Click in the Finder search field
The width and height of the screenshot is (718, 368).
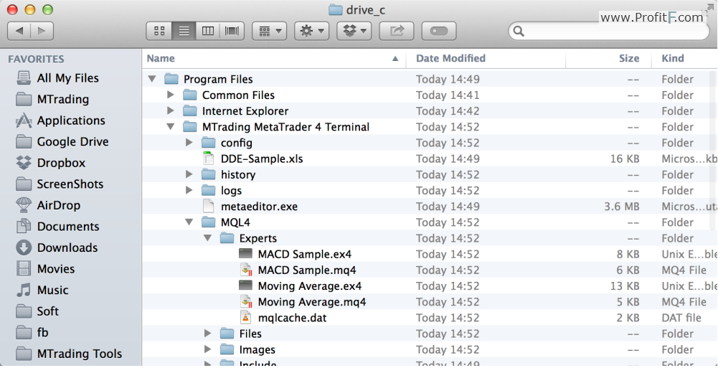[x=609, y=31]
